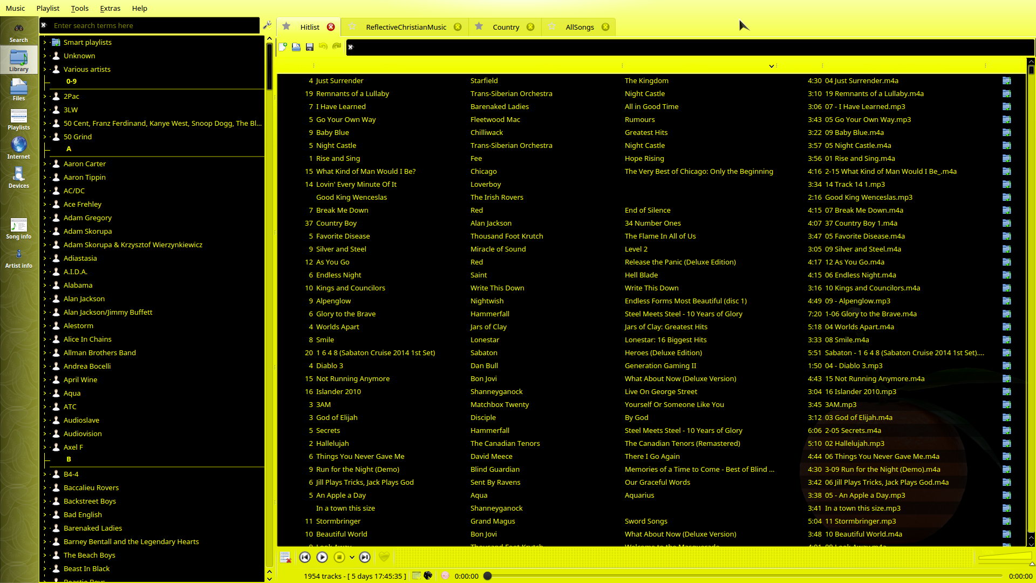Close the AllSongs tab
This screenshot has width=1036, height=583.
pyautogui.click(x=605, y=27)
